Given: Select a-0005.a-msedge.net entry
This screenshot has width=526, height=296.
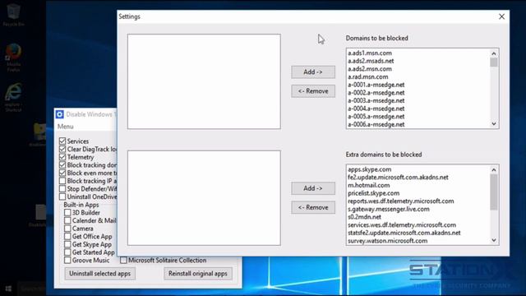Looking at the screenshot, I should [376, 117].
